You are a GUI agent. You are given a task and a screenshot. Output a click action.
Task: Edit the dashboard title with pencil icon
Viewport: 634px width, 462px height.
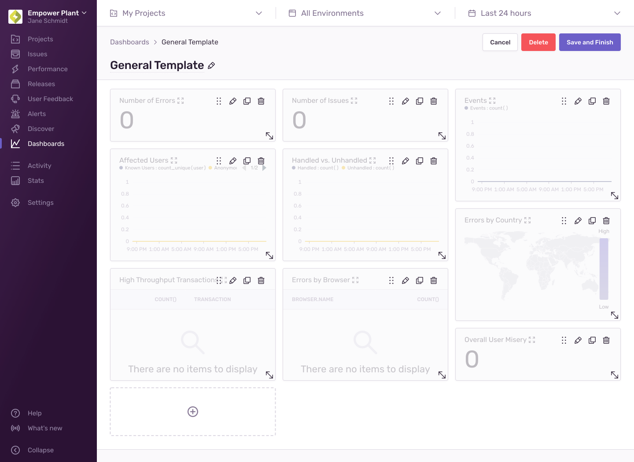(x=211, y=65)
